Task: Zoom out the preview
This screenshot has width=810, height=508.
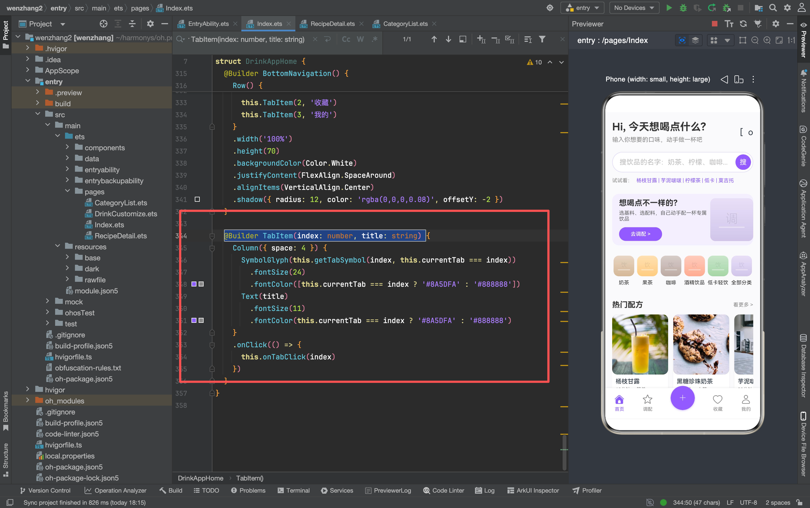Action: [755, 40]
